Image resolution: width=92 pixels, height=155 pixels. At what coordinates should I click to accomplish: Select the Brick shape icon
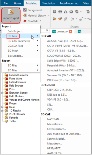coord(54,12)
